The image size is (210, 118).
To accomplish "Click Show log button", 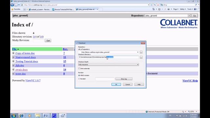I will pyautogui.click(x=124, y=79).
